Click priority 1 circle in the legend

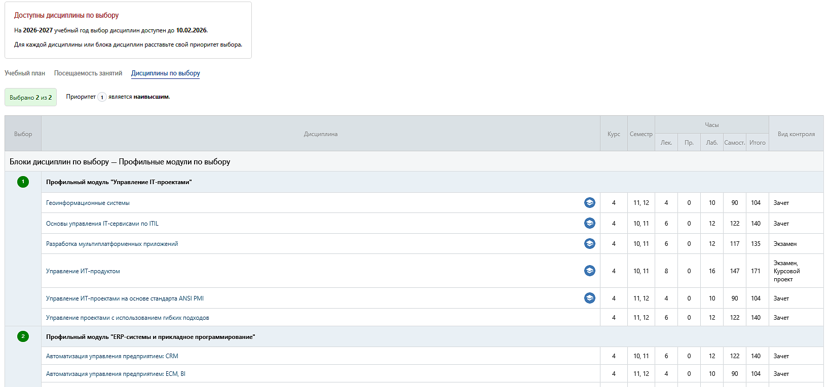102,97
